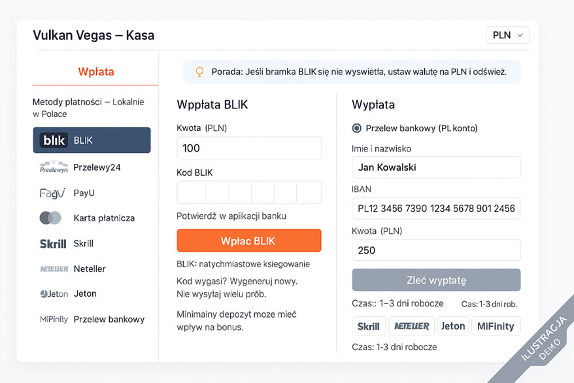Click the Porada BLIK tip text
This screenshot has height=383, width=574.
pos(359,72)
